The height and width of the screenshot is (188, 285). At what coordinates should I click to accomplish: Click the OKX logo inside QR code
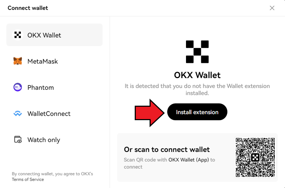tap(255, 158)
